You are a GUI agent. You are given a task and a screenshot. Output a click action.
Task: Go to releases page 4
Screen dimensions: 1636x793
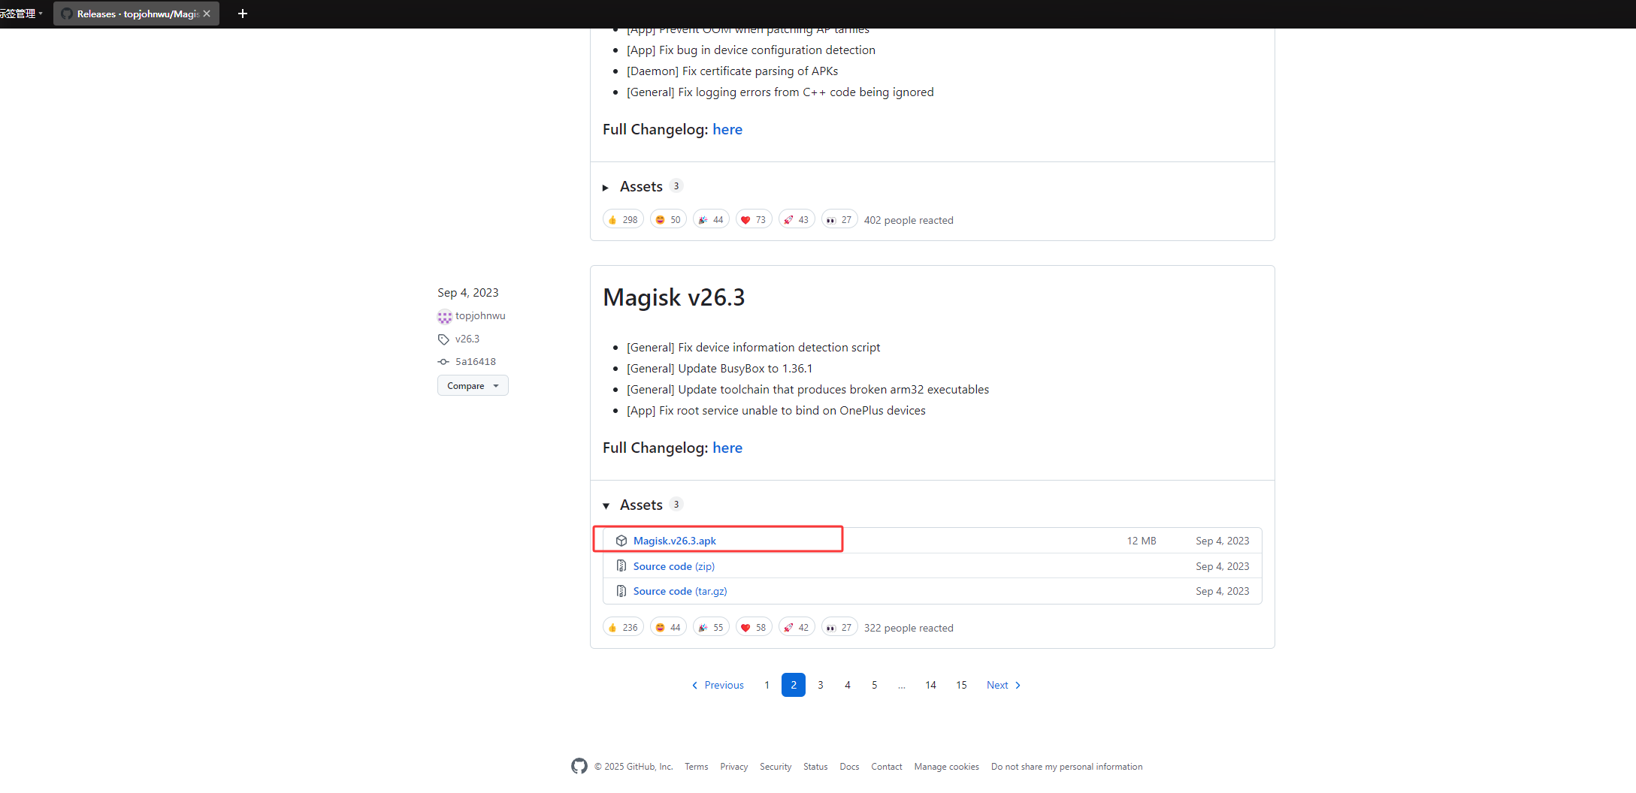coord(848,685)
